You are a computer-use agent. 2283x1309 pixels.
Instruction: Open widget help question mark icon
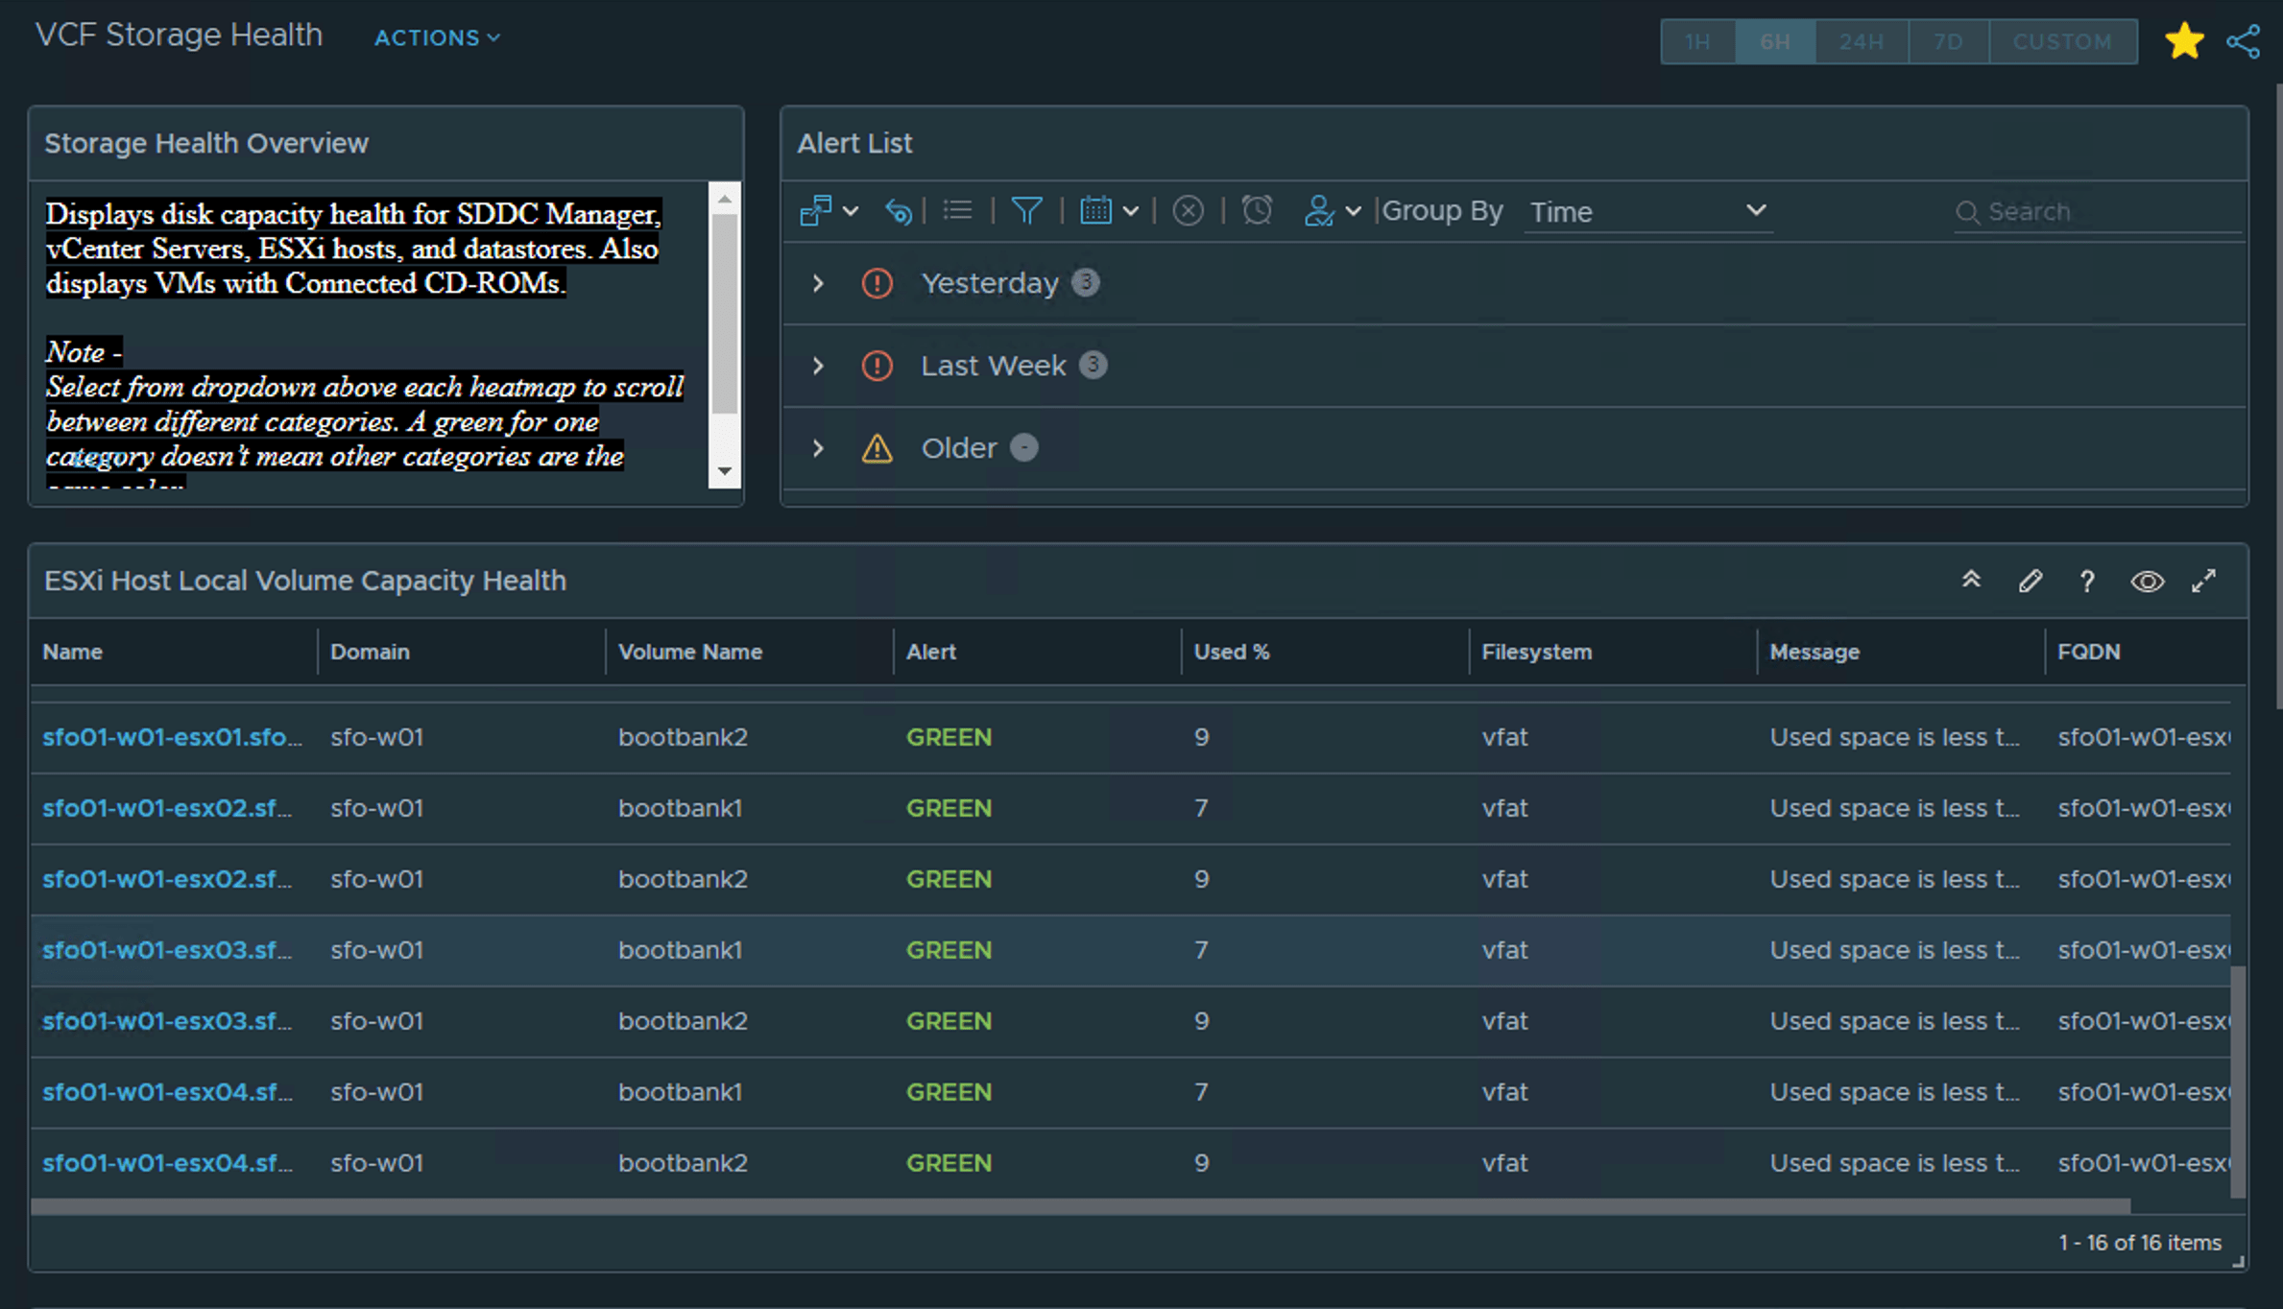pyautogui.click(x=2087, y=581)
